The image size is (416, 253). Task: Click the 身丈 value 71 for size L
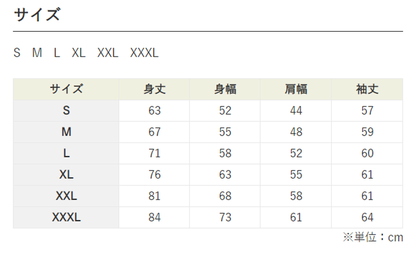tap(154, 153)
